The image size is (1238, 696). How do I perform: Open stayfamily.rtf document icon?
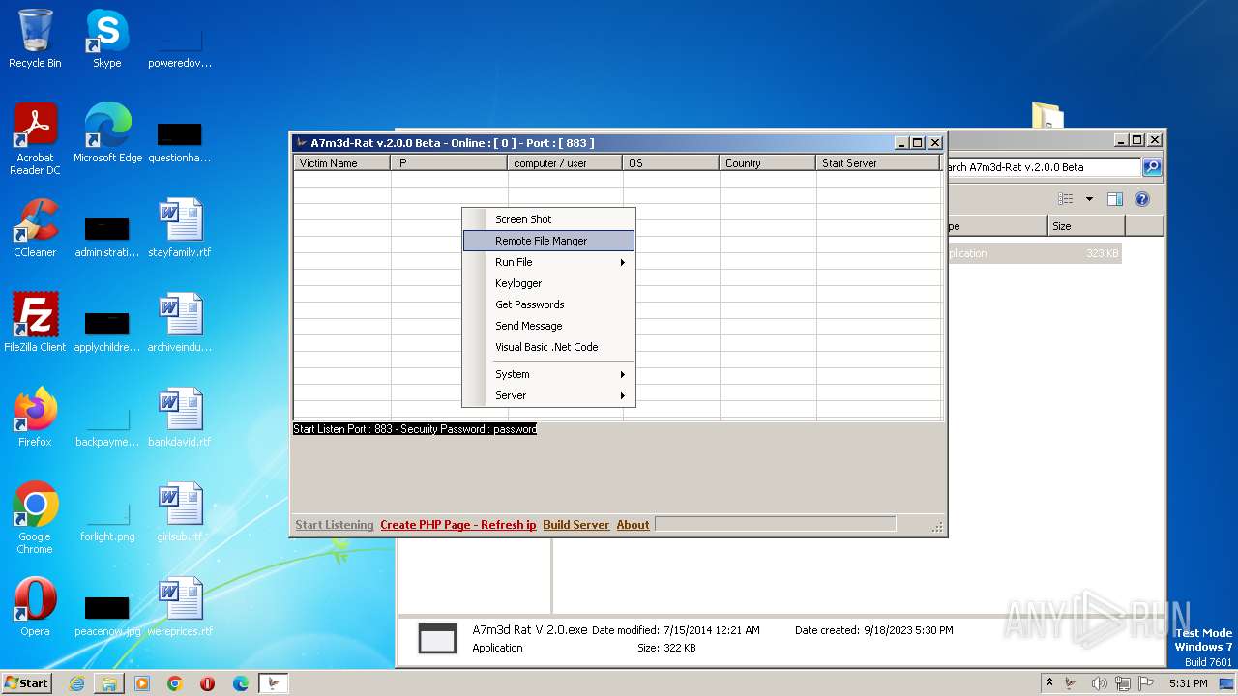(x=180, y=228)
